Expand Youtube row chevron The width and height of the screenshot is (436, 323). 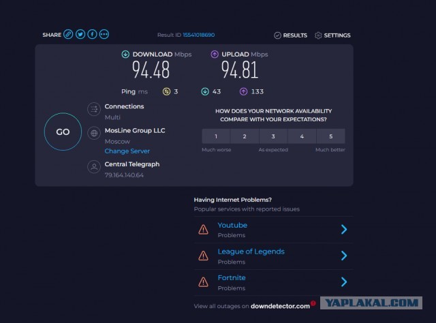click(x=344, y=230)
